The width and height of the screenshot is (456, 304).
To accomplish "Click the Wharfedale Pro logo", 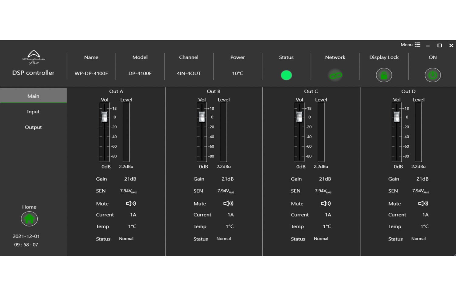I will point(33,57).
